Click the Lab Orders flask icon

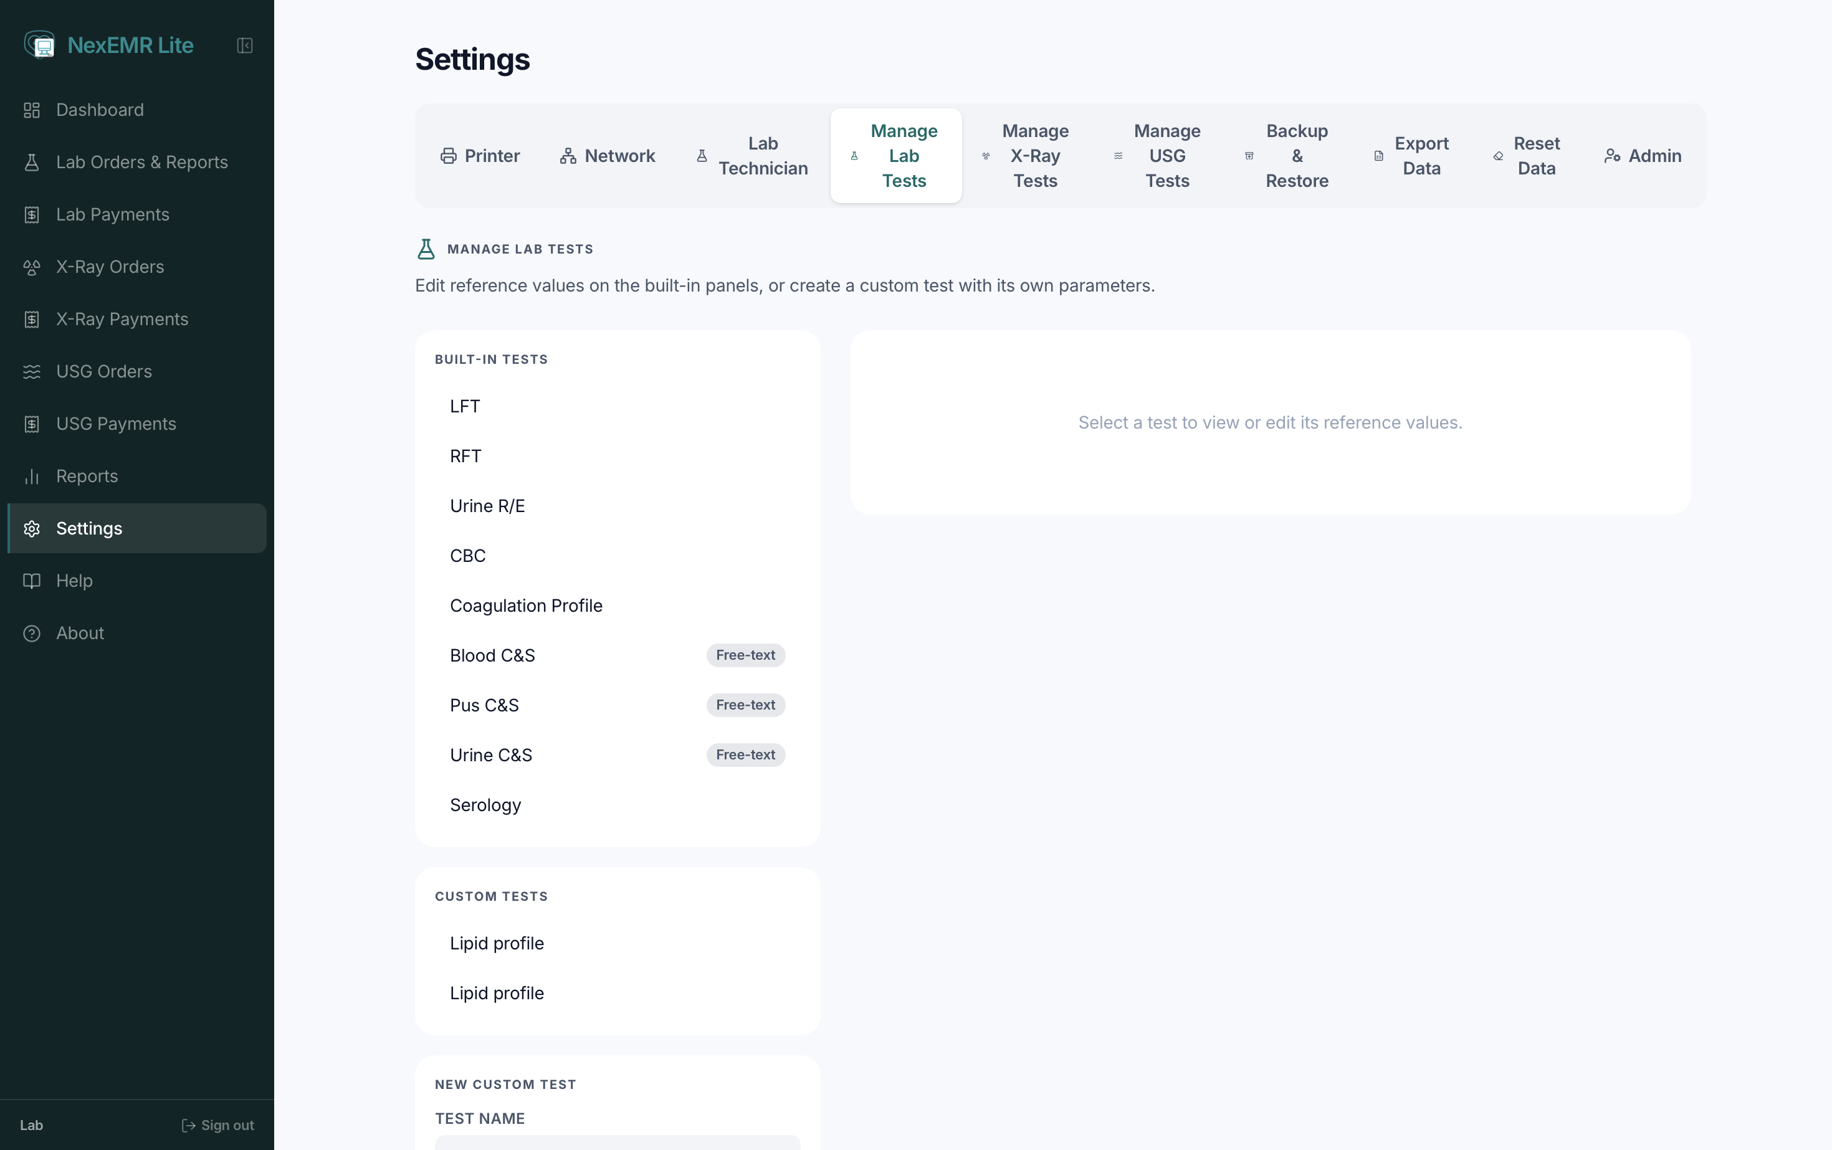pyautogui.click(x=32, y=162)
